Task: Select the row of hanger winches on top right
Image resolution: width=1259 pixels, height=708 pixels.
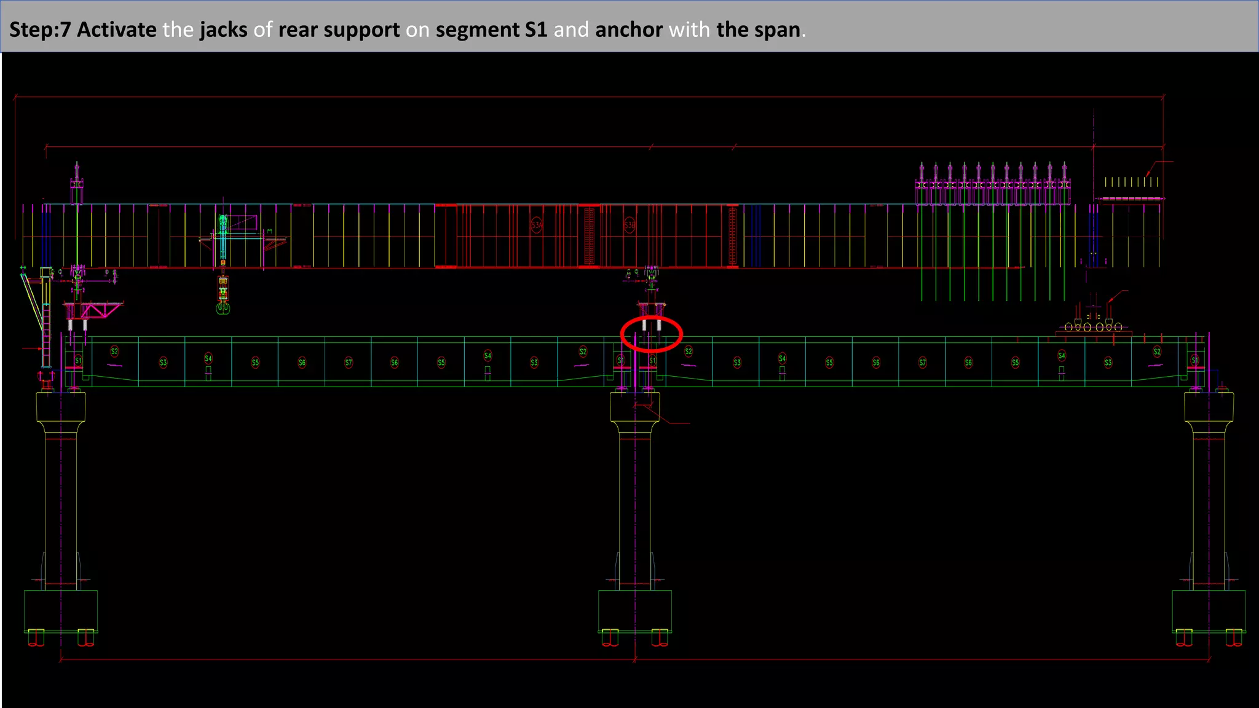Action: pos(992,184)
